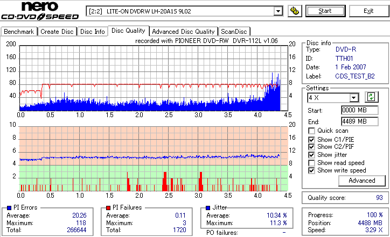The height and width of the screenshot is (237, 390).
Task: Click the green refresh speed icon
Action: [371, 97]
